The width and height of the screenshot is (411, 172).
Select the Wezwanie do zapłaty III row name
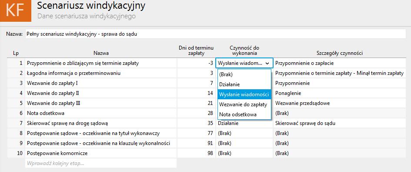(101, 103)
